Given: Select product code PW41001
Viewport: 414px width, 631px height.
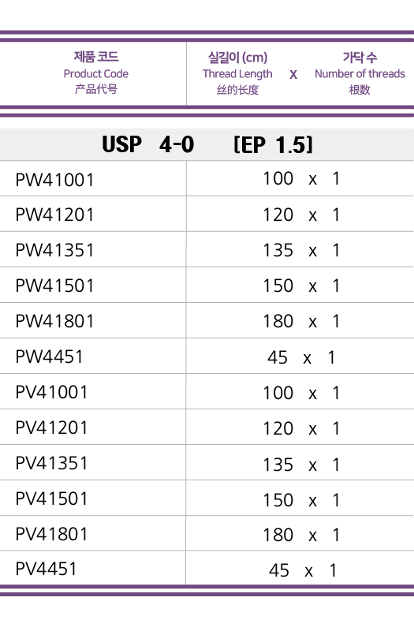Looking at the screenshot, I should click(x=54, y=180).
